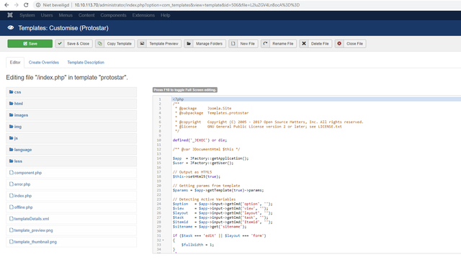Switch to the Editor tab

[x=15, y=63]
